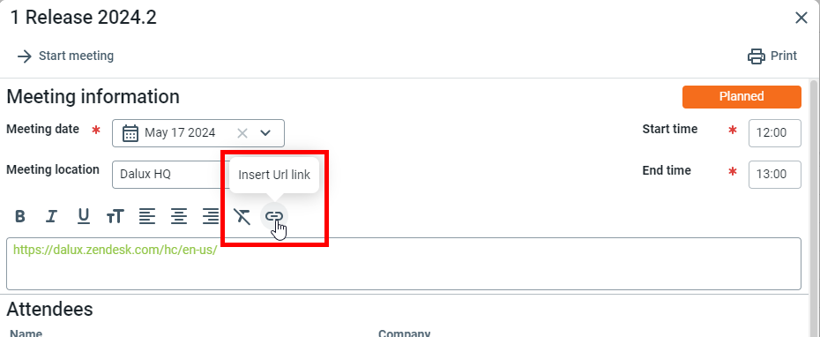The height and width of the screenshot is (337, 820).
Task: Open the text size tool
Action: (115, 216)
